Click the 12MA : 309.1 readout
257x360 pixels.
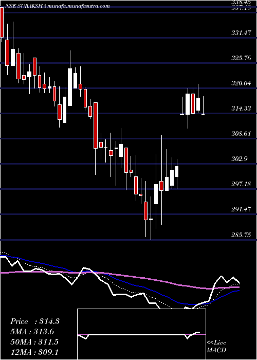[x=34, y=352]
